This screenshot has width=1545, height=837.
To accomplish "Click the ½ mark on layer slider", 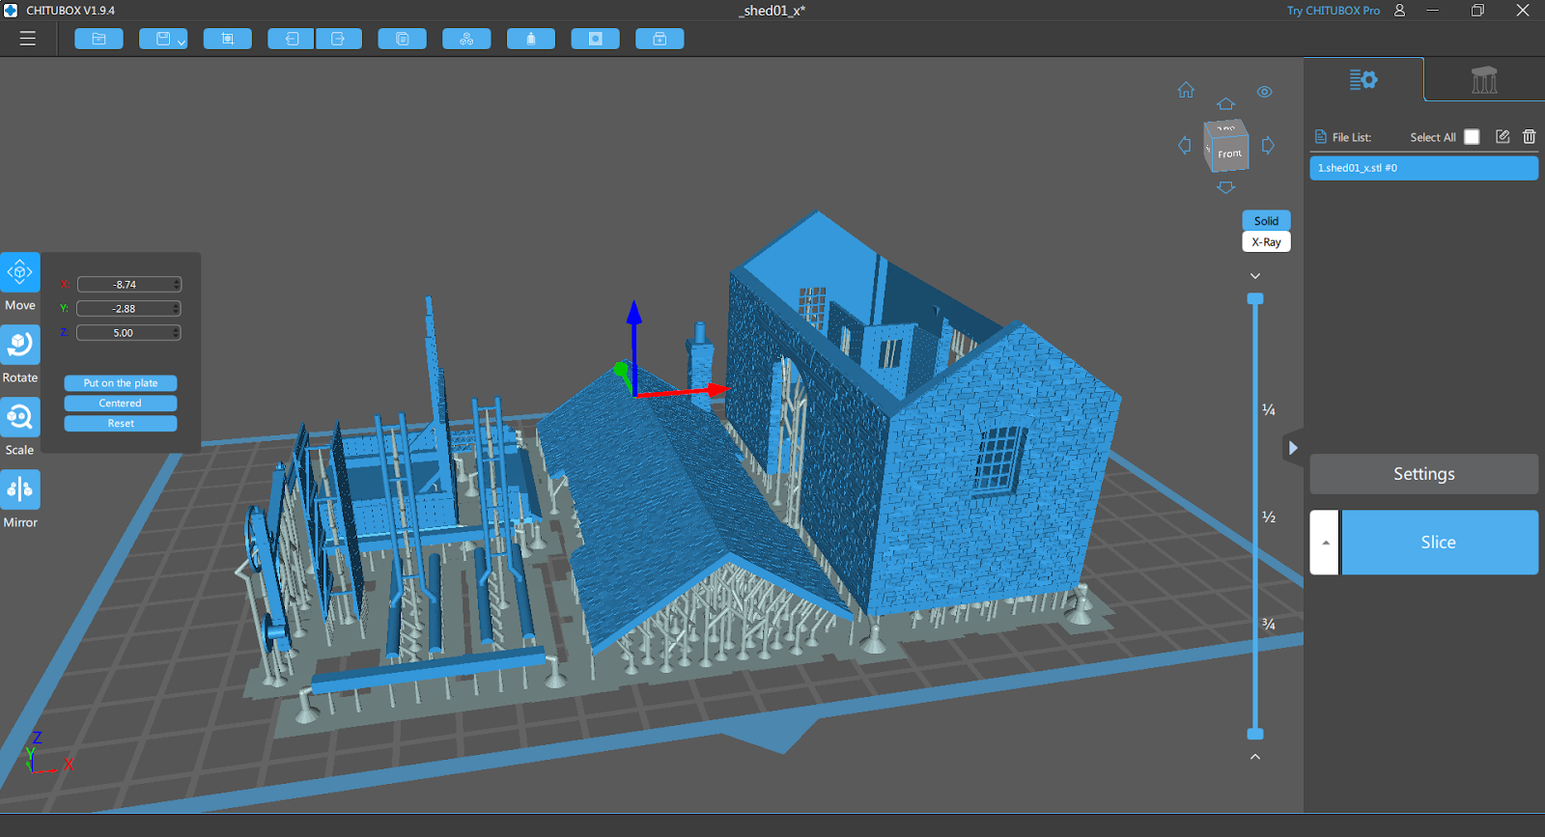I will [x=1269, y=517].
